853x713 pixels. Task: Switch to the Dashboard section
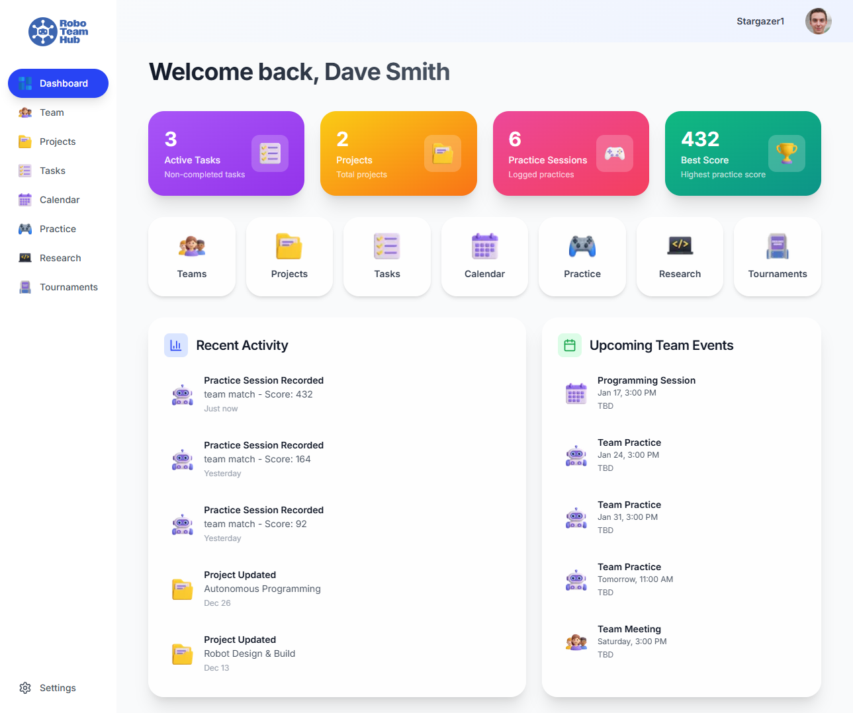coord(58,83)
